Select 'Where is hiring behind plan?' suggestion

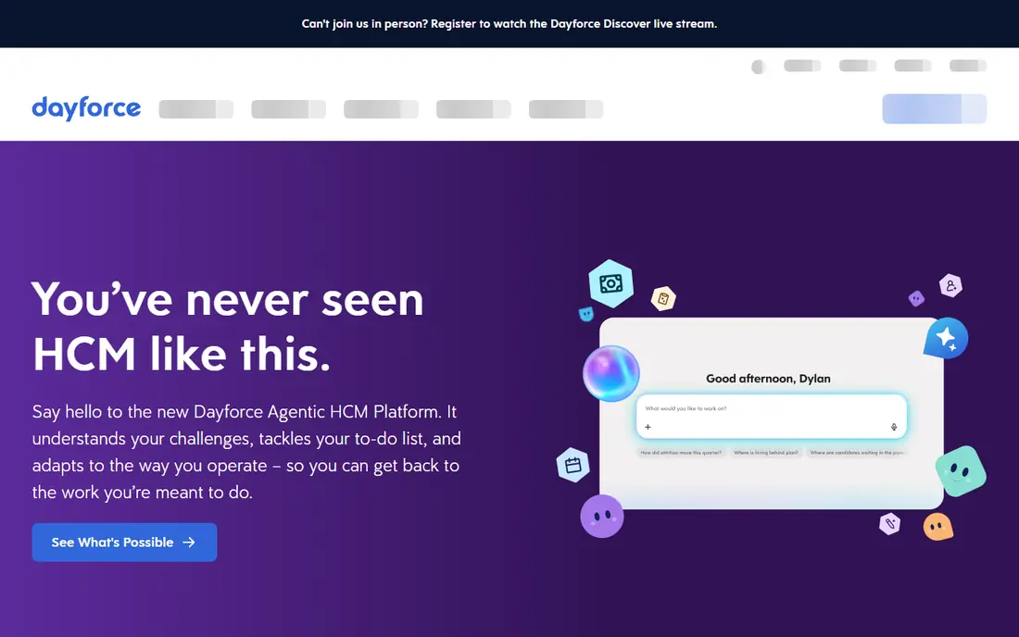[765, 453]
